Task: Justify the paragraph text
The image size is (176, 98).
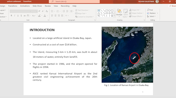Action: (62, 16)
